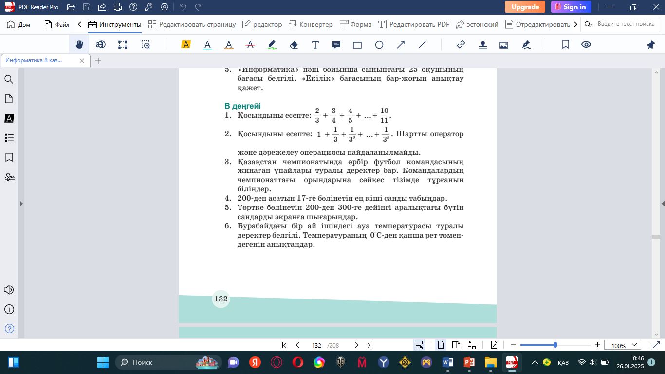Expand the right side panel arrow

coord(663,204)
